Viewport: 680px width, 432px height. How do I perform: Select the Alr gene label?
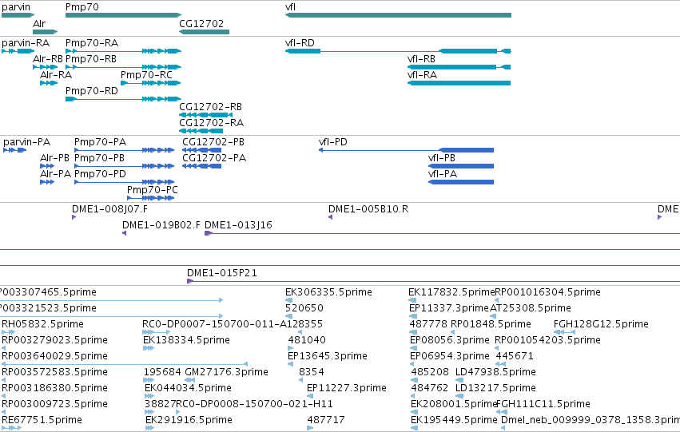click(39, 23)
